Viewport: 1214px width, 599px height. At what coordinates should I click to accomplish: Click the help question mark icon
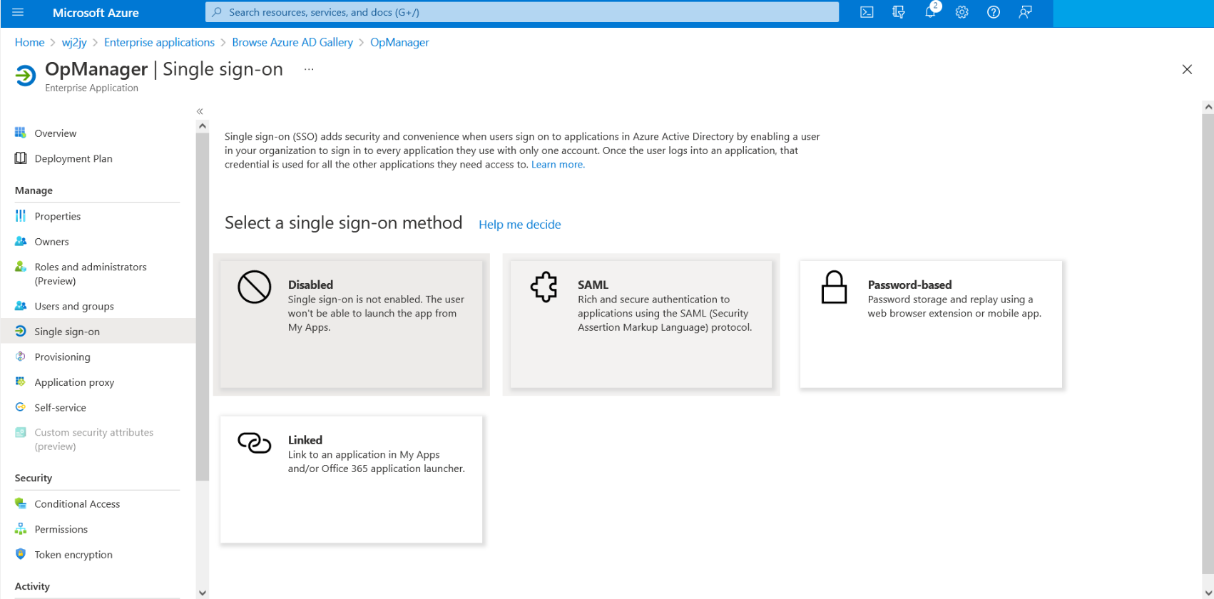(x=994, y=12)
